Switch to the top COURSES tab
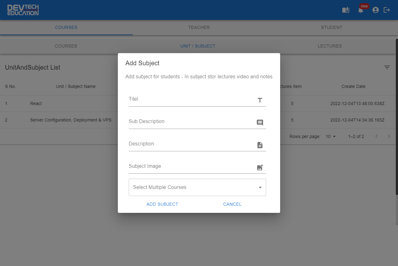398x266 pixels. [66, 27]
